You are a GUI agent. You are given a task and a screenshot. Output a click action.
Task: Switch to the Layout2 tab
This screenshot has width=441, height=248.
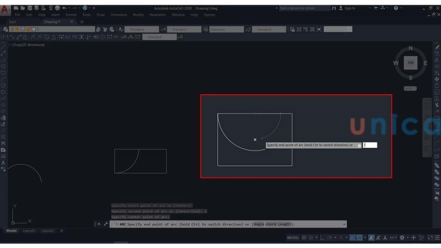(x=47, y=231)
